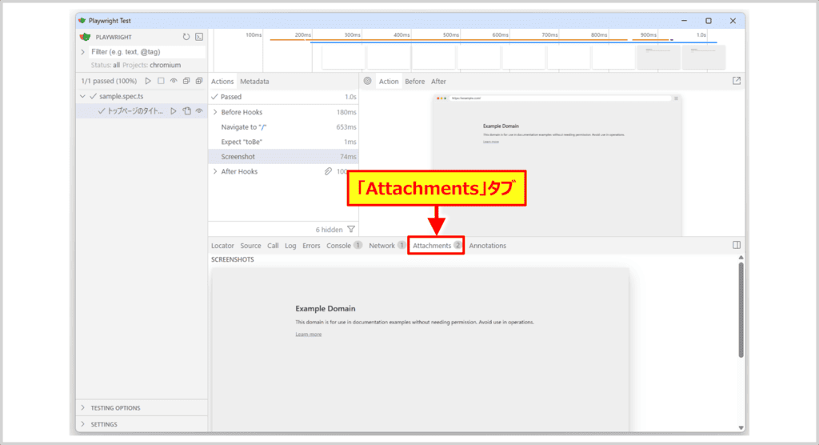Toggle watch all eye icon in test toolbar
819x445 pixels.
point(174,81)
